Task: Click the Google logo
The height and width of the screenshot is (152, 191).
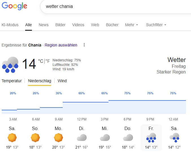Action: [x=14, y=6]
